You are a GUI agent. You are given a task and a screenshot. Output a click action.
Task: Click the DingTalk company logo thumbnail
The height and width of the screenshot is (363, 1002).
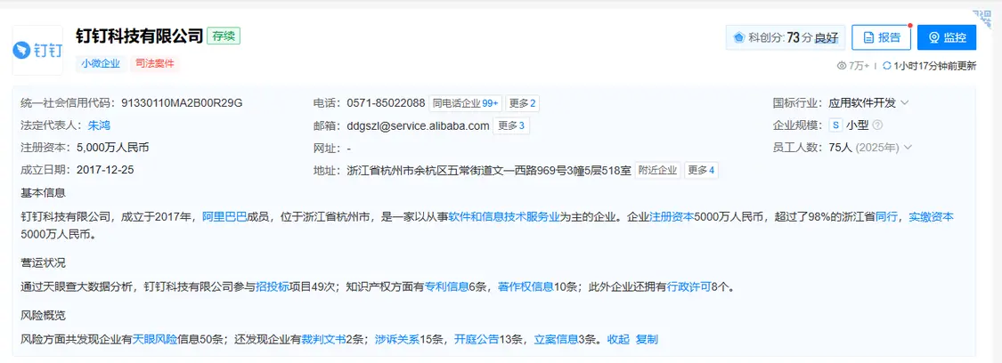pos(37,51)
